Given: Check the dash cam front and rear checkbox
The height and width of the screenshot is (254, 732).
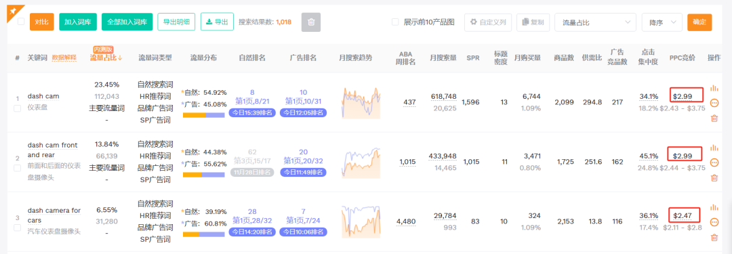Looking at the screenshot, I should pos(17,168).
